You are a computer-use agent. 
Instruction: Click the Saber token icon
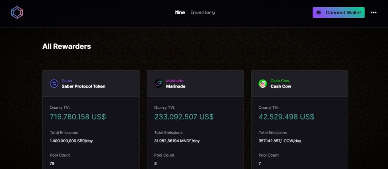[54, 83]
